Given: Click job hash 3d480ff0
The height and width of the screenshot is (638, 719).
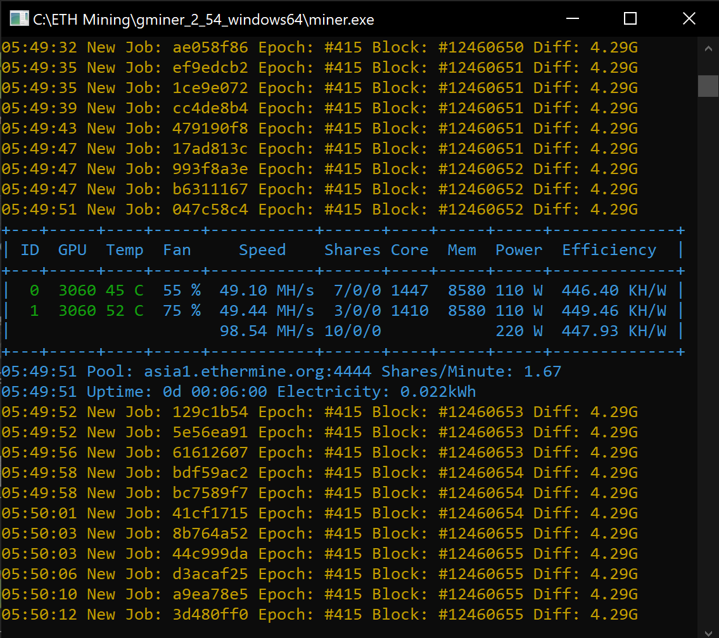Looking at the screenshot, I should [x=210, y=614].
